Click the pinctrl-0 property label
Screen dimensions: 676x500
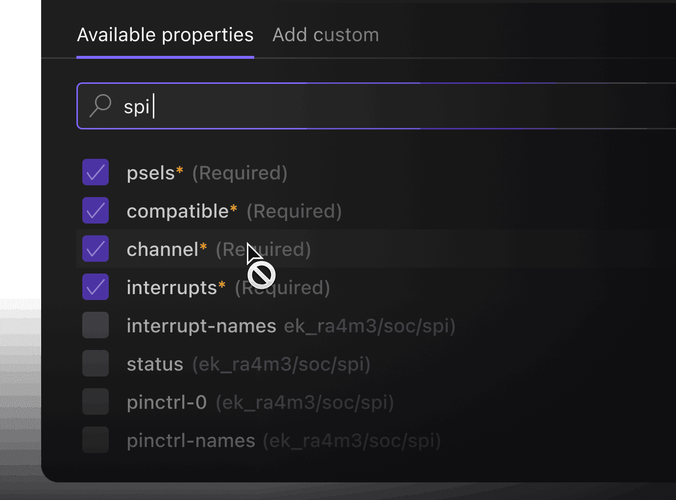pos(167,402)
